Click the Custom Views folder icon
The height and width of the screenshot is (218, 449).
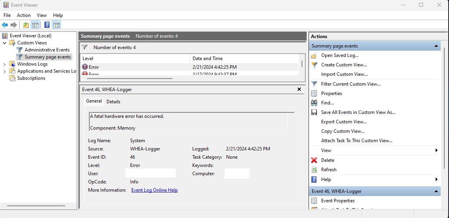12,43
